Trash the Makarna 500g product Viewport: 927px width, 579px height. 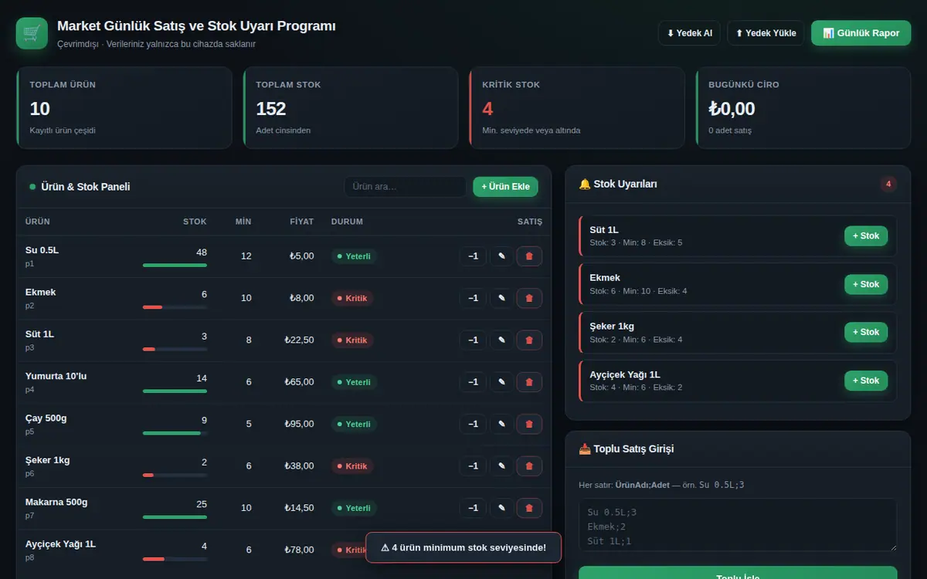pyautogui.click(x=529, y=508)
